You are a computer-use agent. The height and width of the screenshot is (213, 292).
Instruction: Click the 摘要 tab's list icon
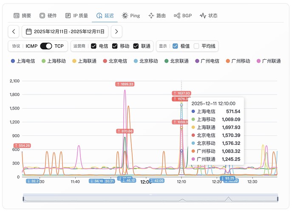[x=17, y=15]
